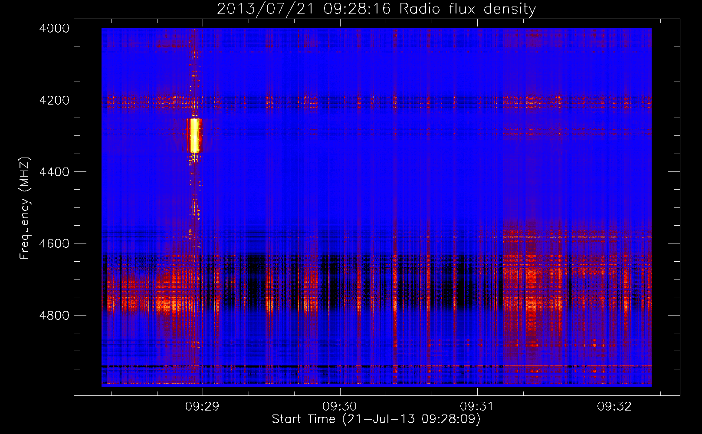Click the 09:32 time axis label

pyautogui.click(x=614, y=406)
